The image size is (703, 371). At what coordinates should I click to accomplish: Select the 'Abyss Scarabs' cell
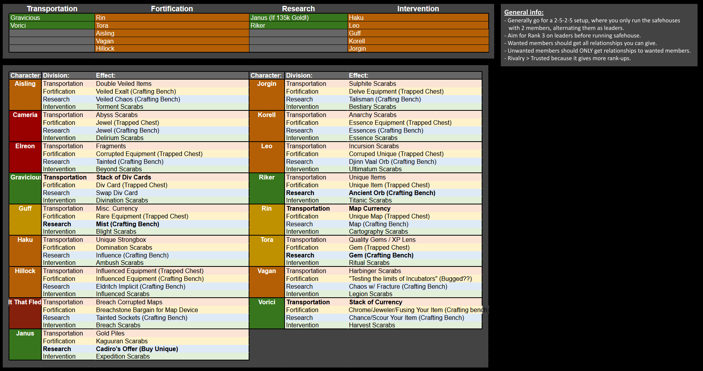tap(172, 115)
